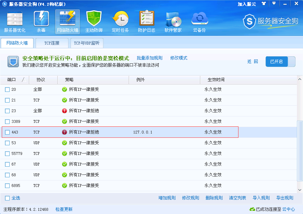Sort by the 例外 column header
The width and height of the screenshot is (303, 214).
tap(164, 80)
